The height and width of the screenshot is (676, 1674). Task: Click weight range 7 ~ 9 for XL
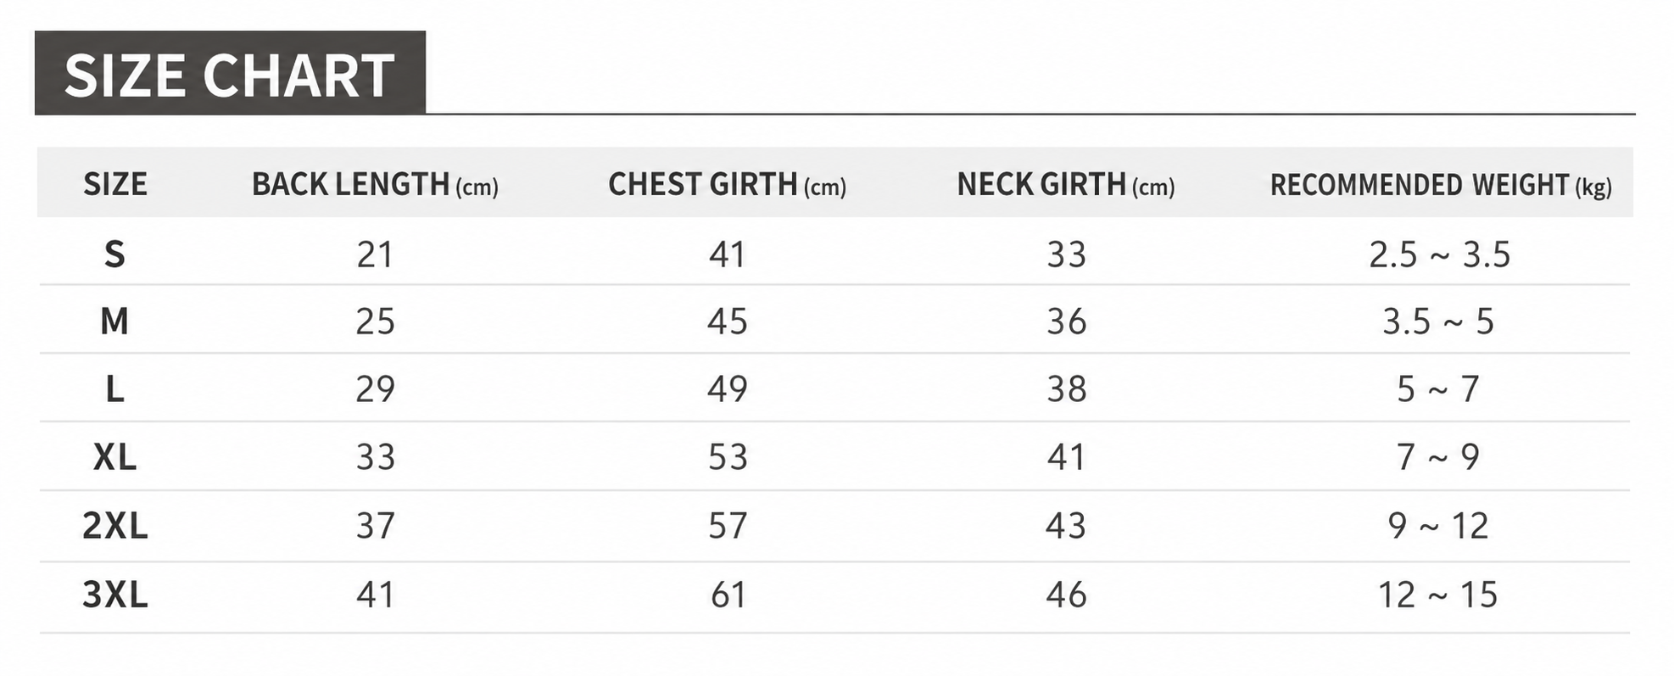coord(1438,457)
